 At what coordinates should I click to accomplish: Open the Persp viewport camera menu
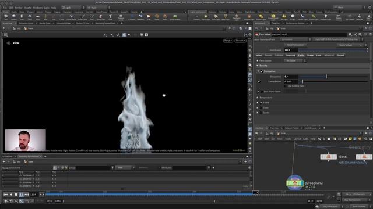click(x=228, y=41)
